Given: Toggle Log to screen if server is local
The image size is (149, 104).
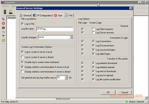Looking at the screenshot, I should tap(22, 52).
